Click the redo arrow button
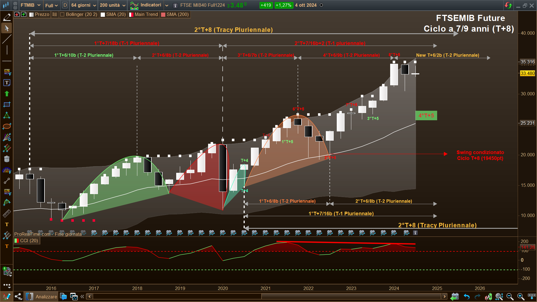The height and width of the screenshot is (302, 537). click(x=477, y=297)
